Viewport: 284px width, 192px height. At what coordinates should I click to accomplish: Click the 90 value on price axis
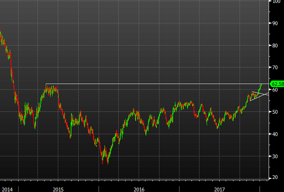(276, 23)
